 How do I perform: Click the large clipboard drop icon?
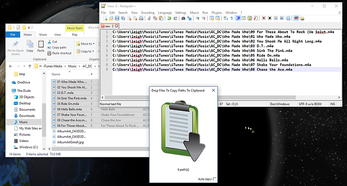pyautogui.click(x=183, y=131)
